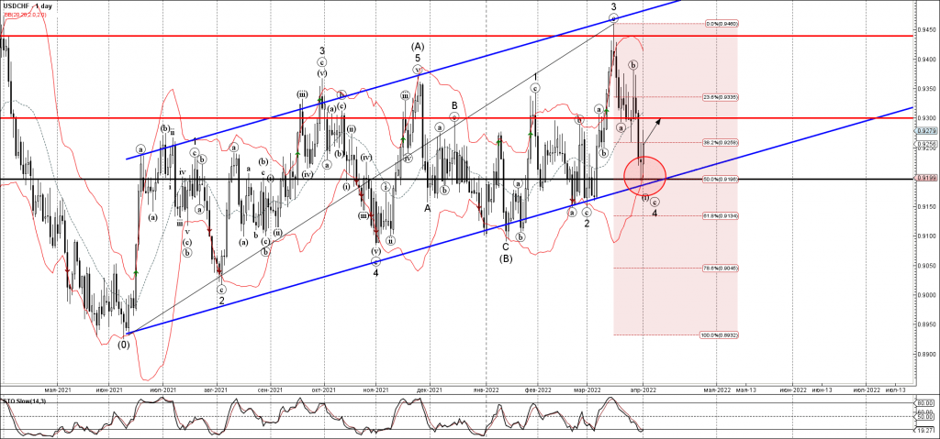
Task: Select the (A) wave label above wave 5
Action: pyautogui.click(x=417, y=45)
